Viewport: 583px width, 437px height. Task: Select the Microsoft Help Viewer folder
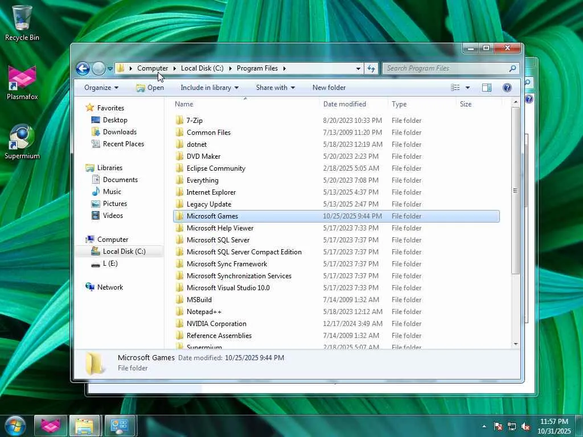point(220,228)
